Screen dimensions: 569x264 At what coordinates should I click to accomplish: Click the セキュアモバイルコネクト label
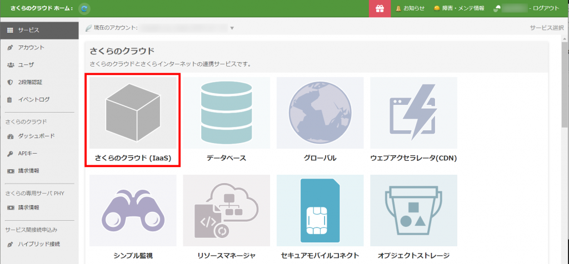tap(320, 256)
